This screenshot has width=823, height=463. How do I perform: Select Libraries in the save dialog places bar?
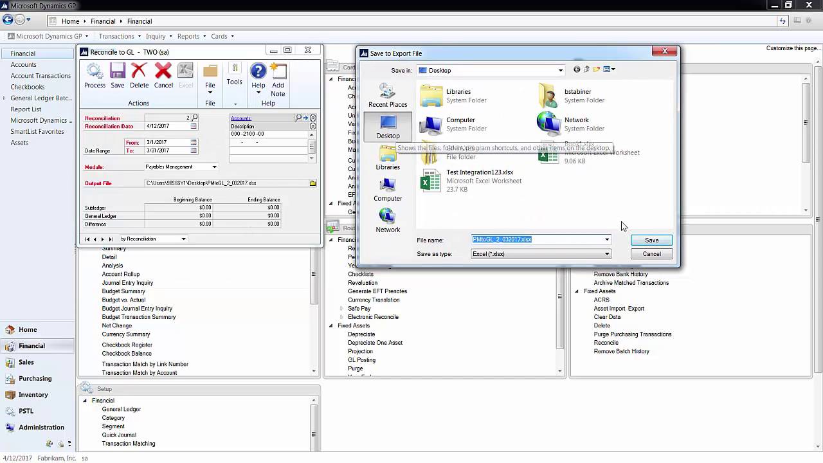(388, 158)
